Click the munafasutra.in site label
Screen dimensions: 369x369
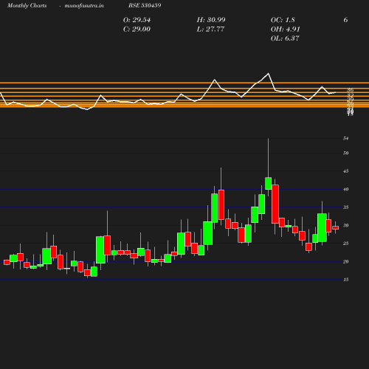(84, 6)
